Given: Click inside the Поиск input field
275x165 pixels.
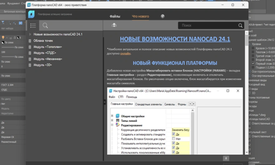Looking at the screenshot, I should [206, 26].
